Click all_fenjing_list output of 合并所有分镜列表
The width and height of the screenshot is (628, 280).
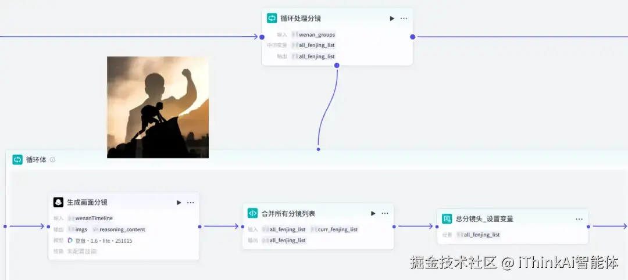(284, 240)
